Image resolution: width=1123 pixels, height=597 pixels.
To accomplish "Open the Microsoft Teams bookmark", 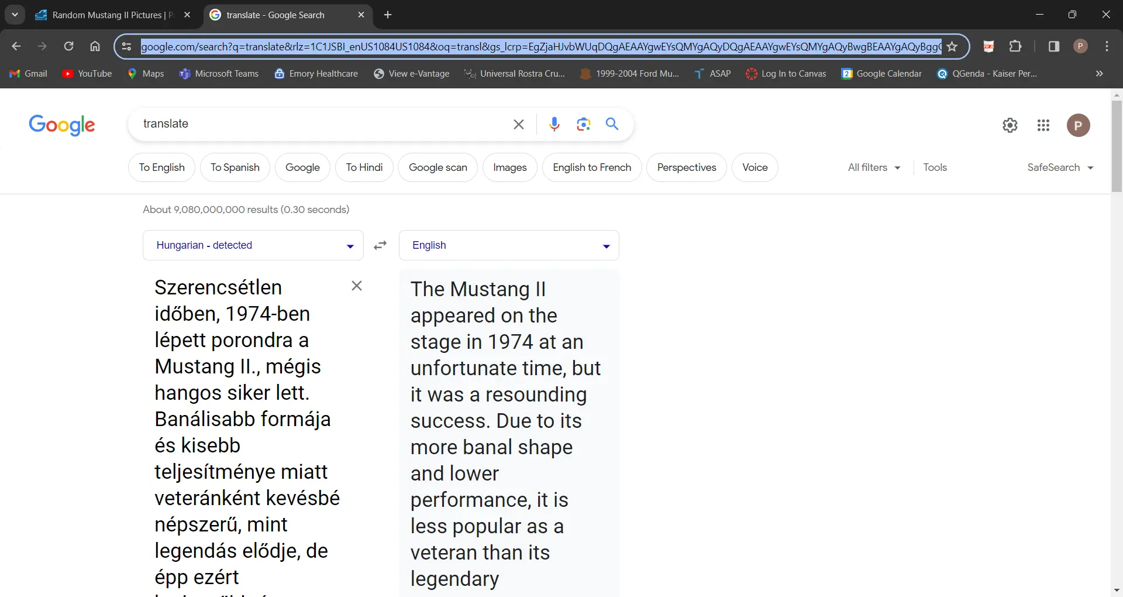I will click(x=219, y=74).
